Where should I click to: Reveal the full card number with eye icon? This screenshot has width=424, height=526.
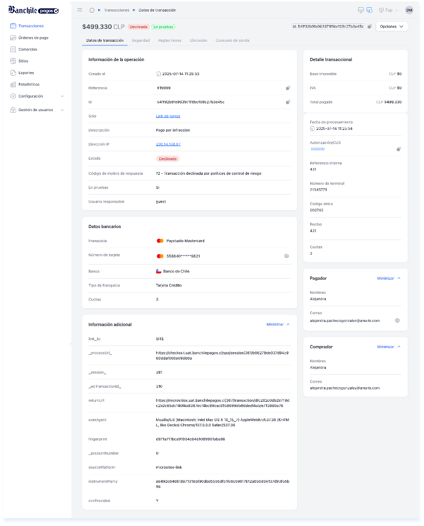point(286,256)
